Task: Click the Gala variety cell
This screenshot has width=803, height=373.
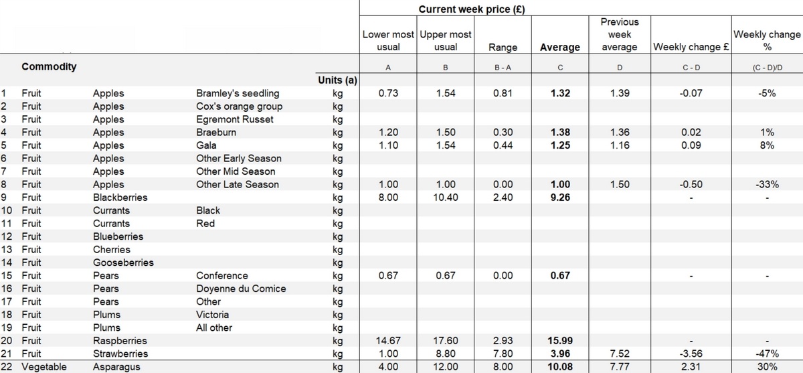Action: [x=206, y=145]
